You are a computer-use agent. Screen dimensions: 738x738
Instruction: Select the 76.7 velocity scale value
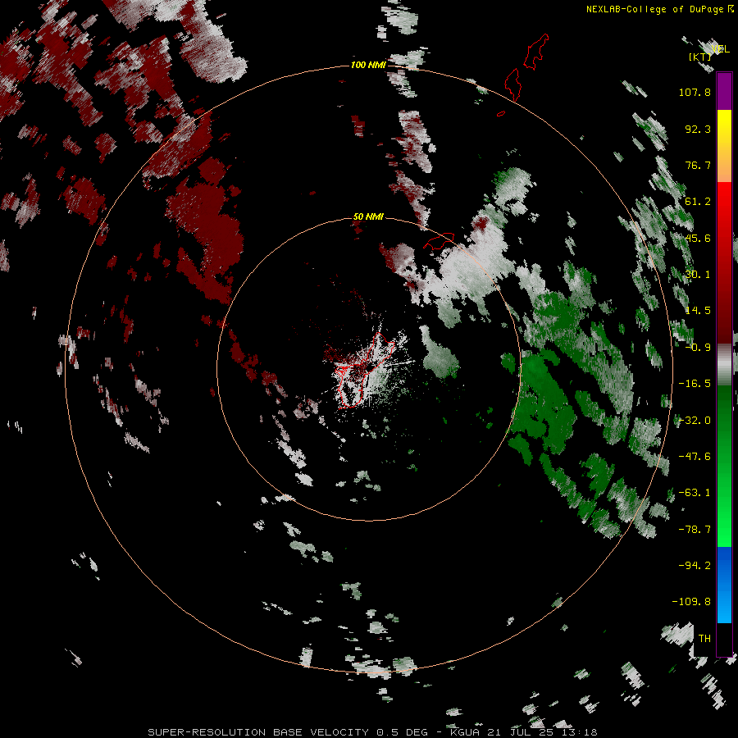(698, 165)
